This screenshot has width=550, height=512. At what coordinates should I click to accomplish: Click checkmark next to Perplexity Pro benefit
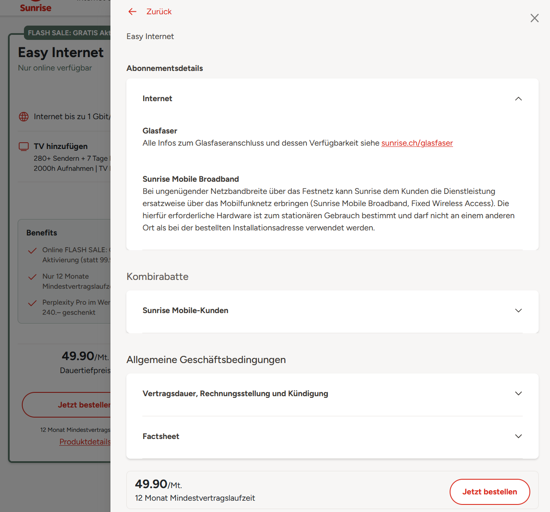pyautogui.click(x=32, y=303)
